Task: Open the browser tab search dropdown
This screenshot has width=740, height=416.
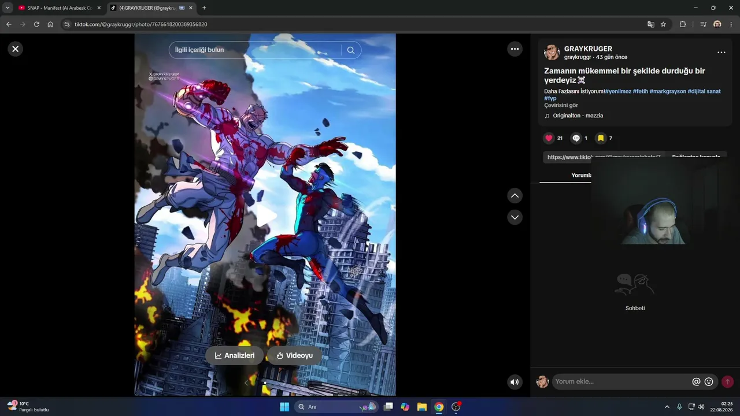Action: (8, 8)
